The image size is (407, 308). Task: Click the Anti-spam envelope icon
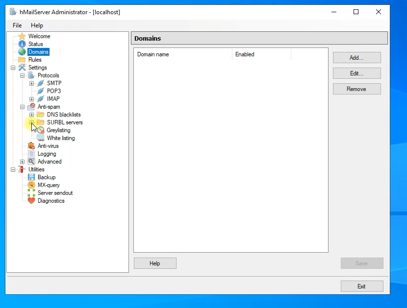31,107
